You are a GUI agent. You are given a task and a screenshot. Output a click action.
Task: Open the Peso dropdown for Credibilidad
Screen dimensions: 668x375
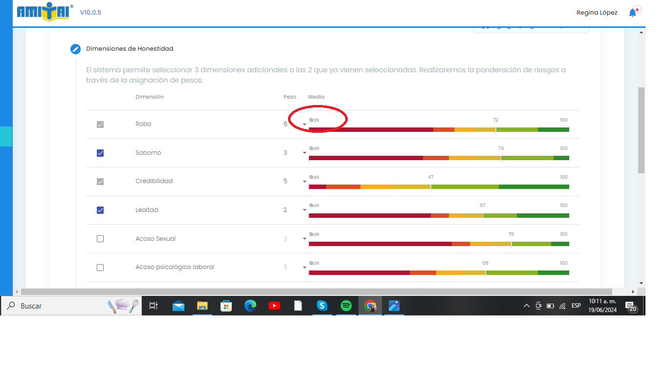click(304, 182)
